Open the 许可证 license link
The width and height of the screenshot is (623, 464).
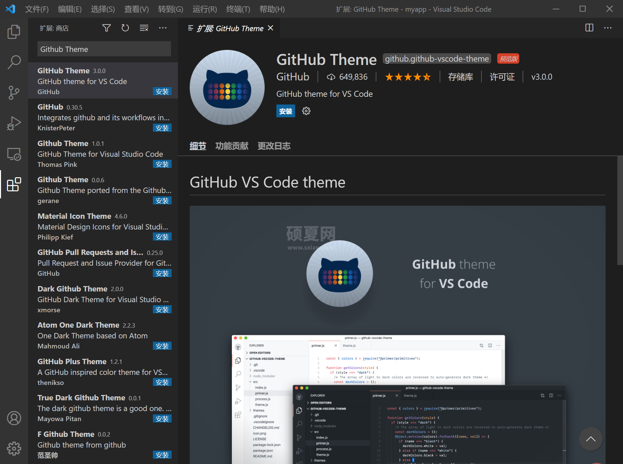502,77
